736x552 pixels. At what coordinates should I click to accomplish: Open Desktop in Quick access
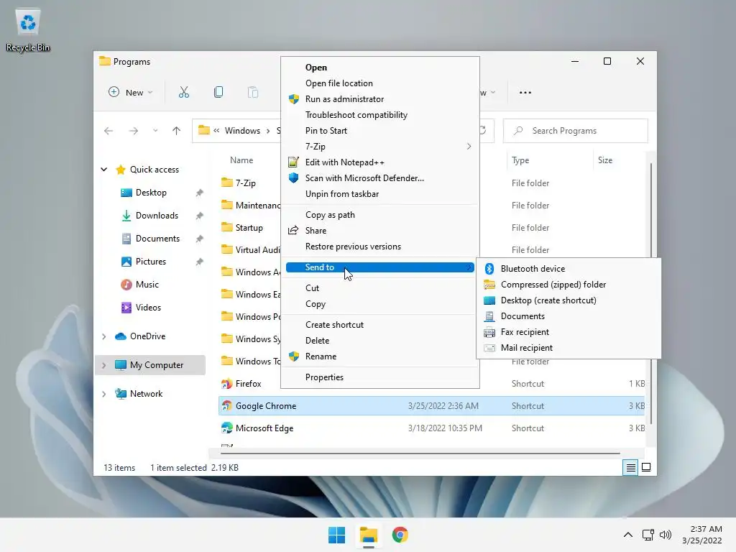[151, 193]
